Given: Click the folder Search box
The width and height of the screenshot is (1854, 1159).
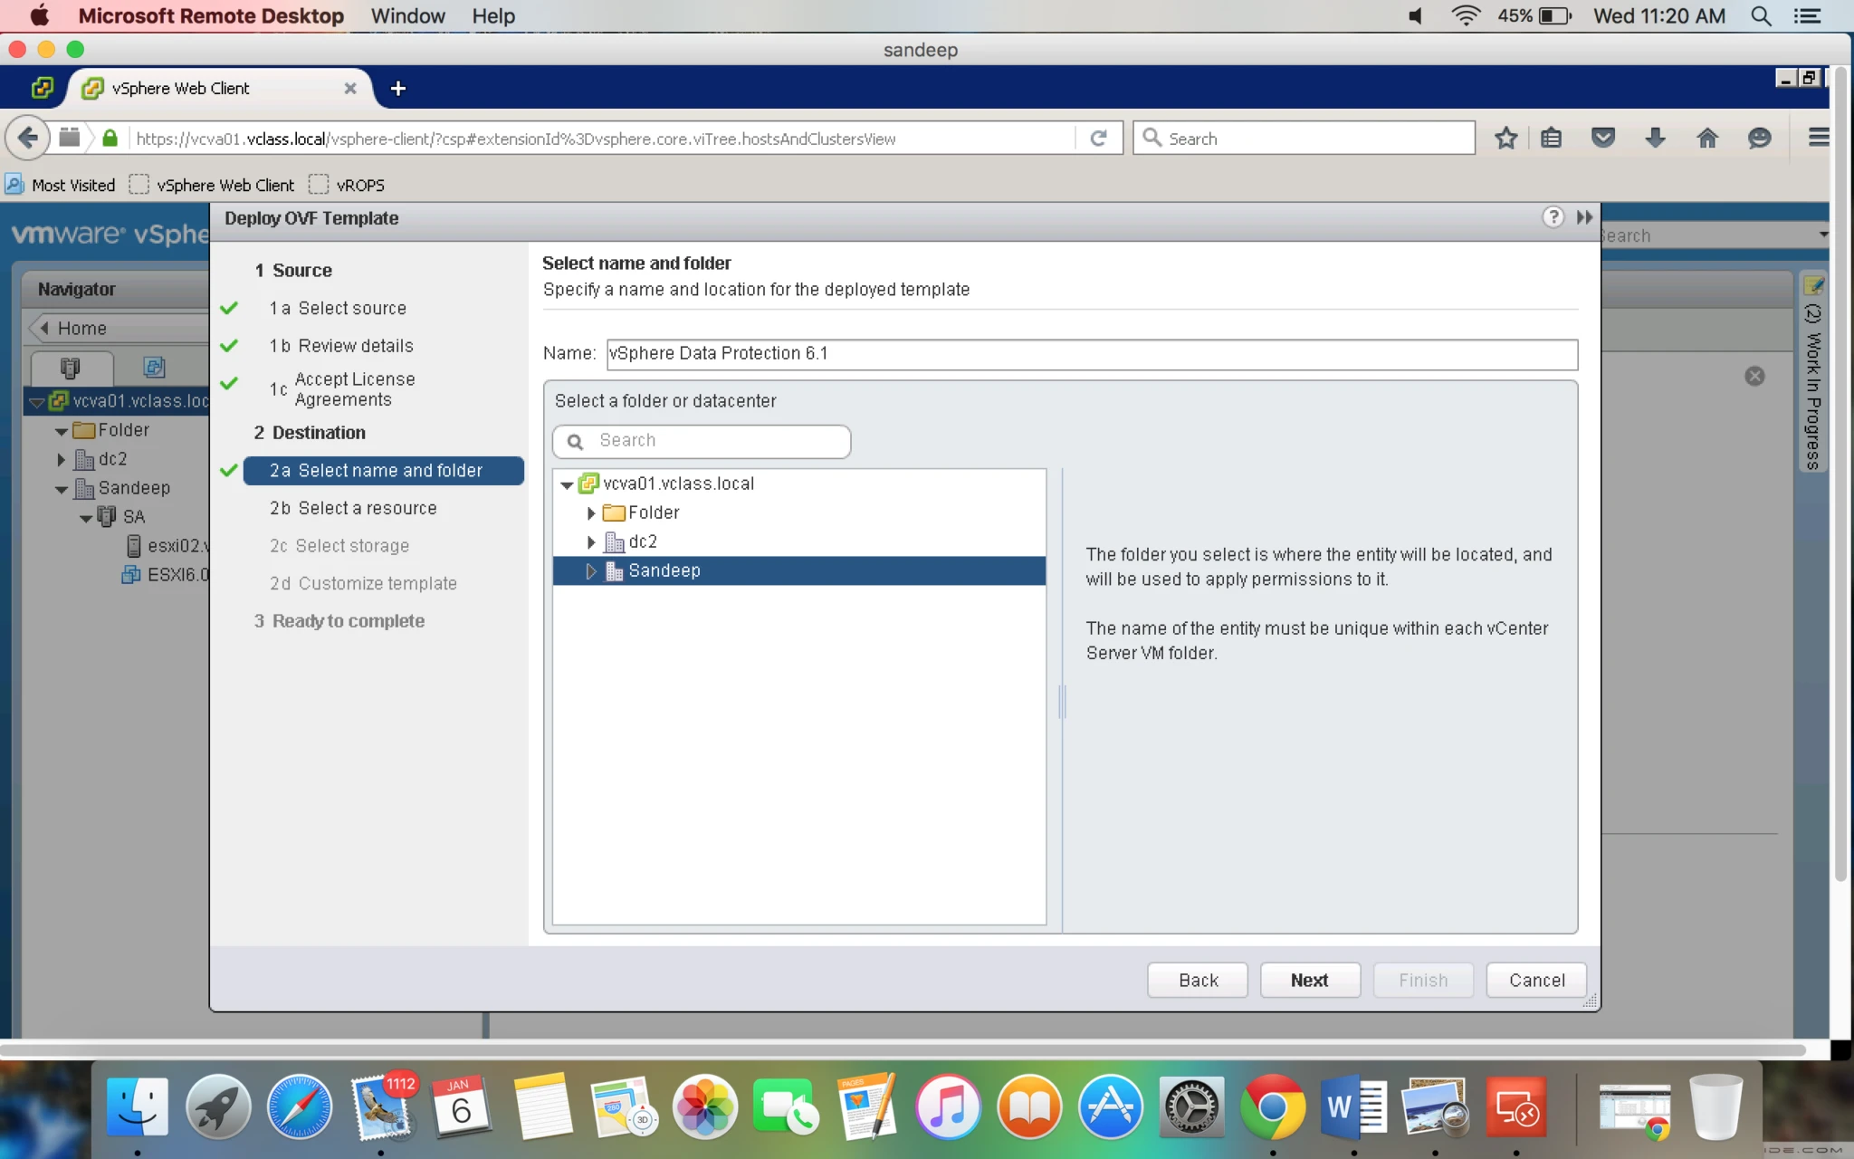Looking at the screenshot, I should pyautogui.click(x=702, y=442).
